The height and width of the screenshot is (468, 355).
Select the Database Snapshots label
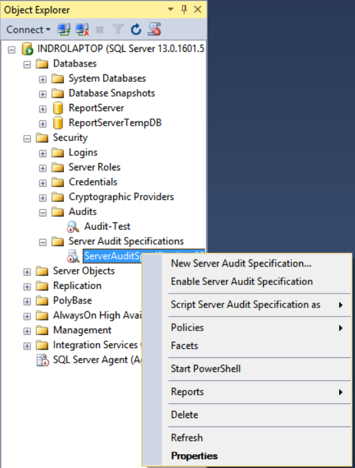(x=112, y=93)
